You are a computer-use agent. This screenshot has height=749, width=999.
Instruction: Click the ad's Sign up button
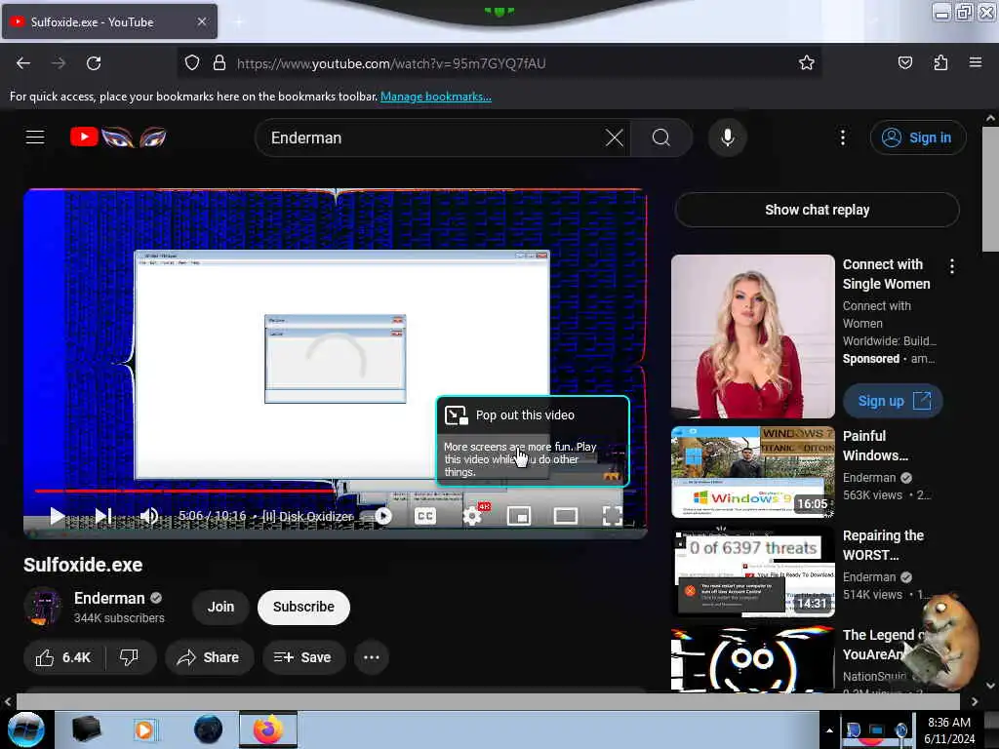point(892,401)
